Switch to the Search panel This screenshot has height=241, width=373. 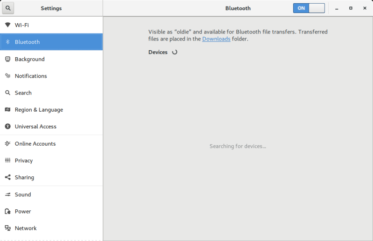[x=51, y=93]
